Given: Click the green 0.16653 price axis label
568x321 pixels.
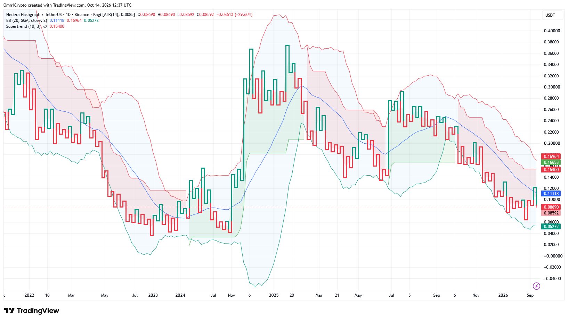Looking at the screenshot, I should (x=551, y=162).
